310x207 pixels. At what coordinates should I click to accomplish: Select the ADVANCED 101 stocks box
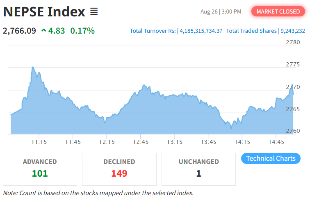point(40,169)
